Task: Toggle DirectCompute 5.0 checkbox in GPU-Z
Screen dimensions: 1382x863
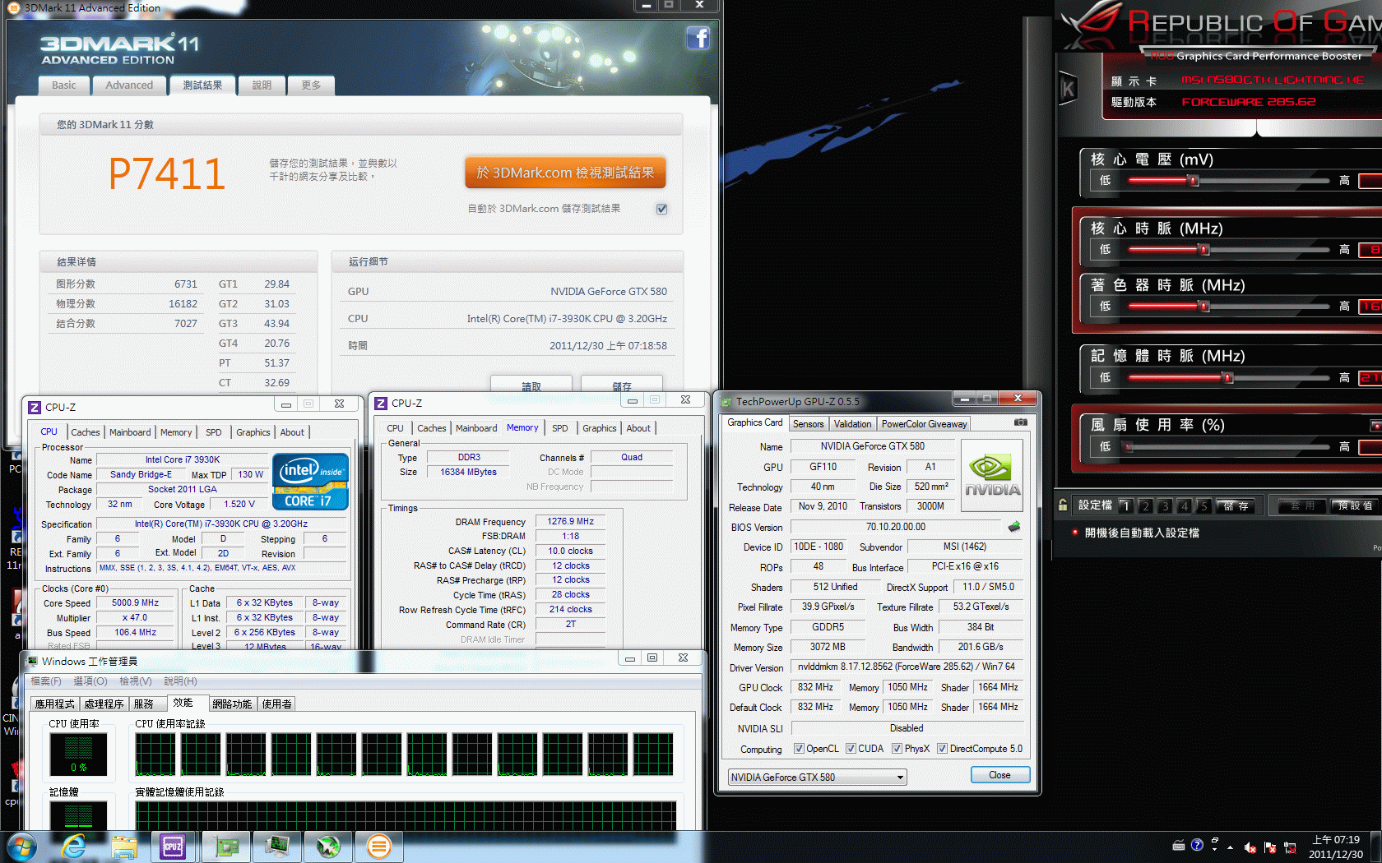Action: (x=942, y=749)
